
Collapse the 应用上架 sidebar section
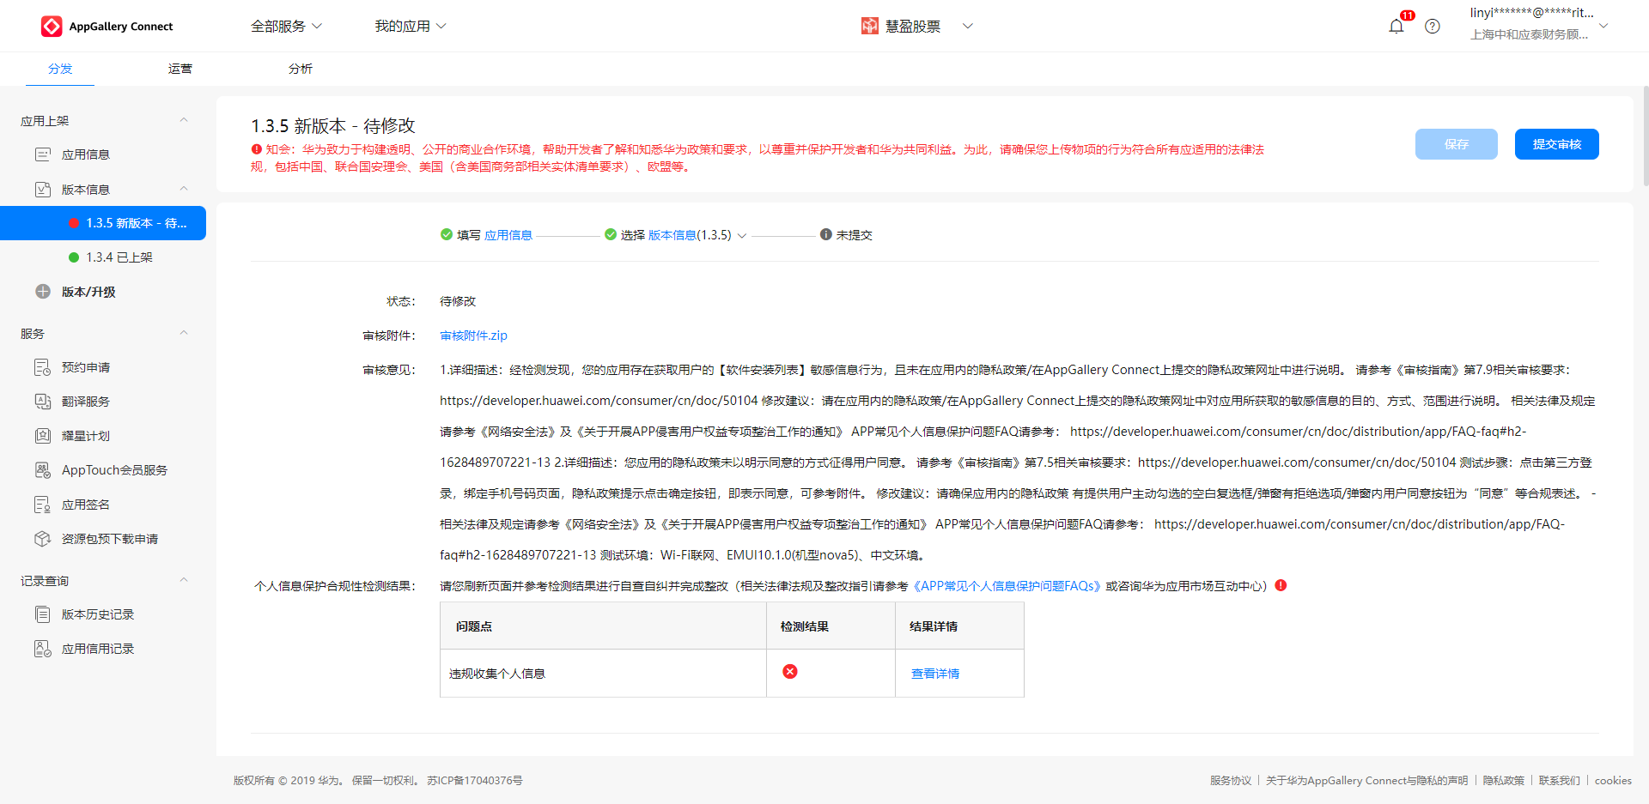click(183, 120)
